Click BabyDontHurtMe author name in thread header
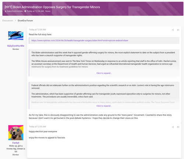 15,11
